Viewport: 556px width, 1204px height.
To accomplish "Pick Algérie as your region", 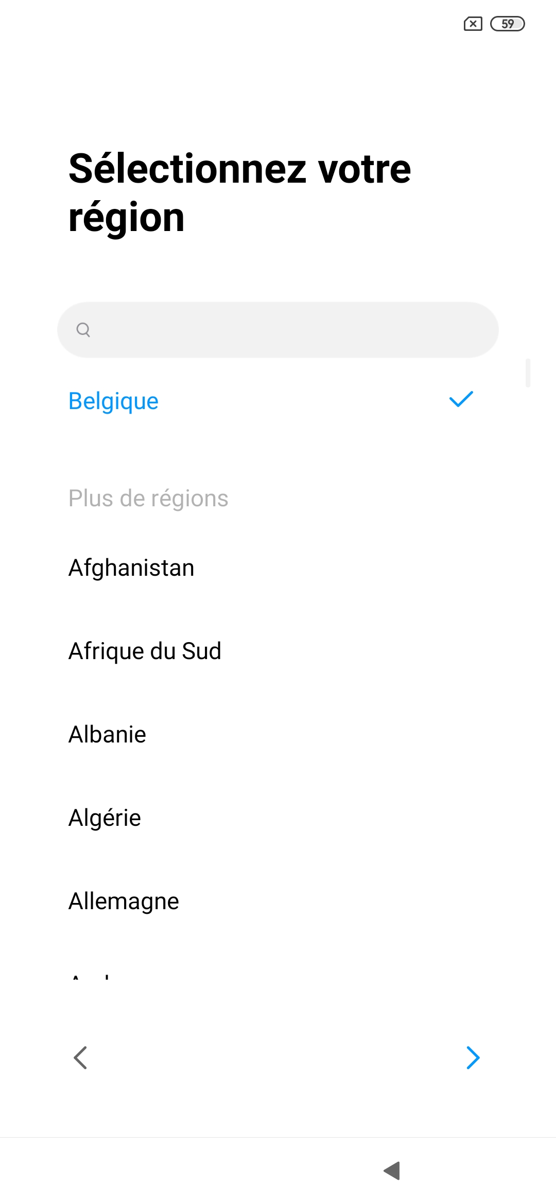I will pyautogui.click(x=105, y=818).
